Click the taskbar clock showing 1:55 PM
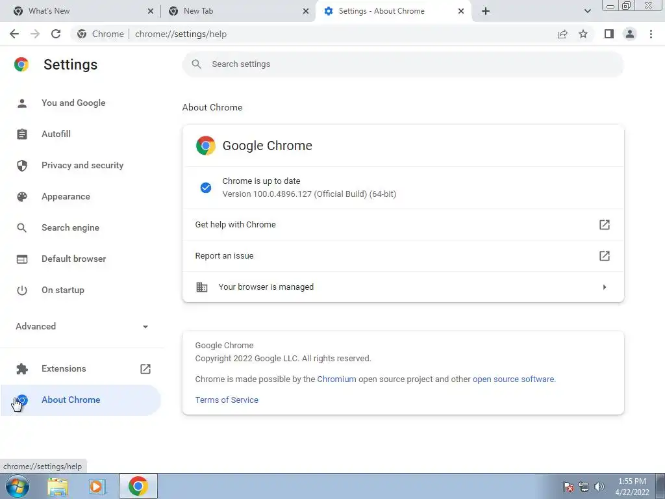665x499 pixels. click(632, 487)
